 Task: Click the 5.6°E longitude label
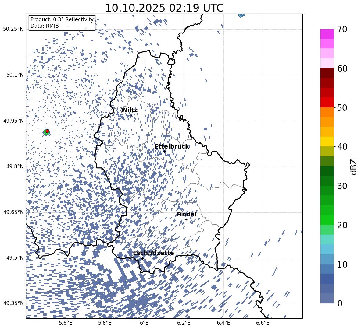(x=66, y=323)
